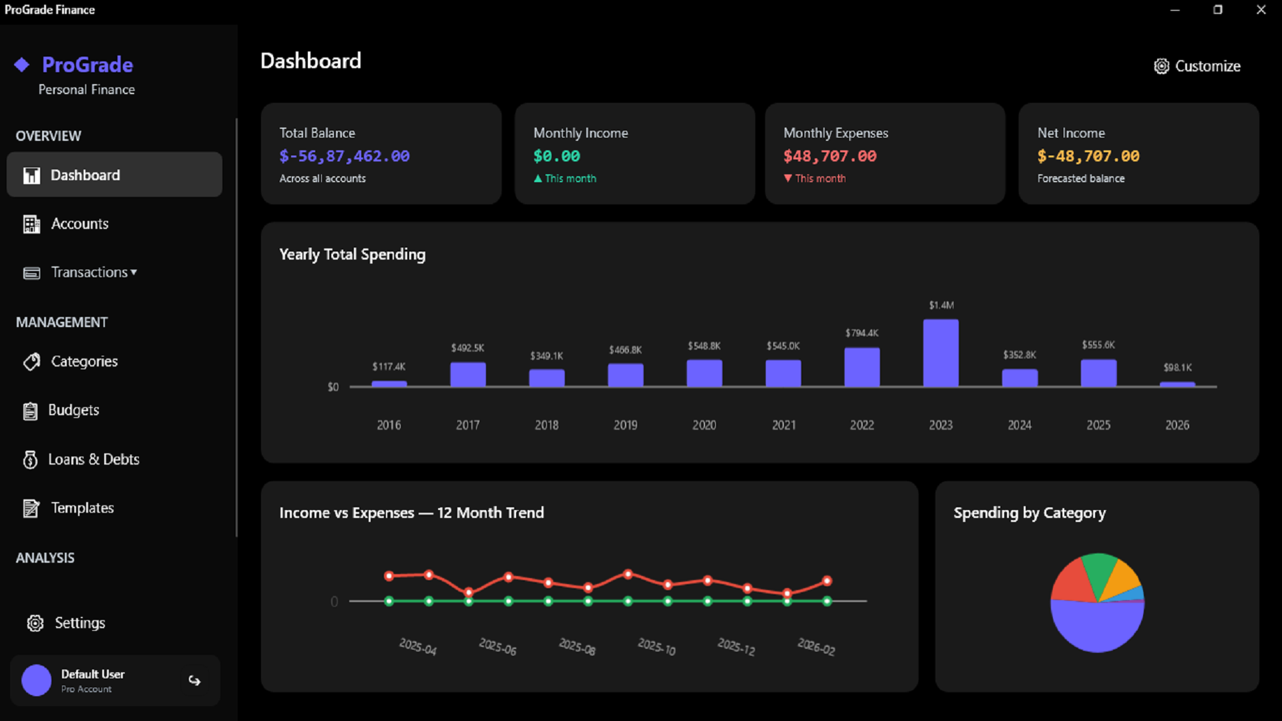Expand the Transactions dropdown arrow
The height and width of the screenshot is (721, 1282).
134,272
